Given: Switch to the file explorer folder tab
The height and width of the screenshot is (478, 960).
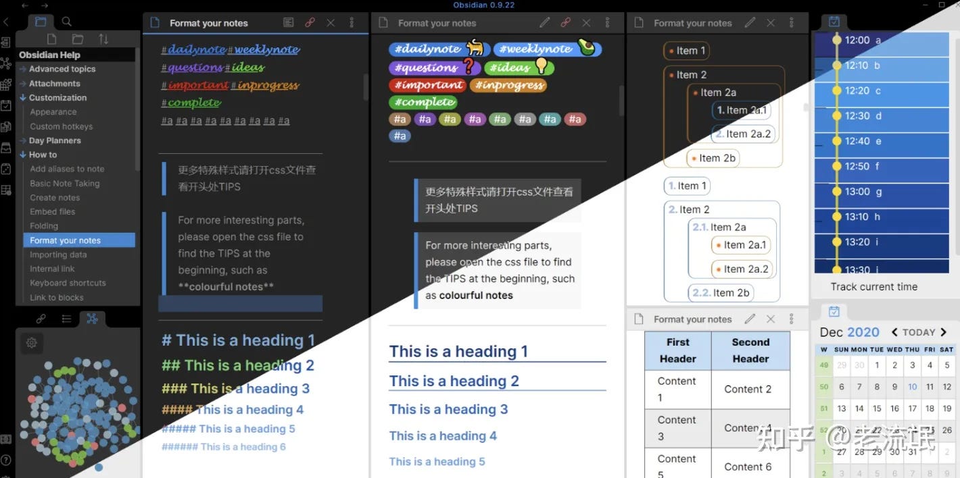Looking at the screenshot, I should click(41, 22).
